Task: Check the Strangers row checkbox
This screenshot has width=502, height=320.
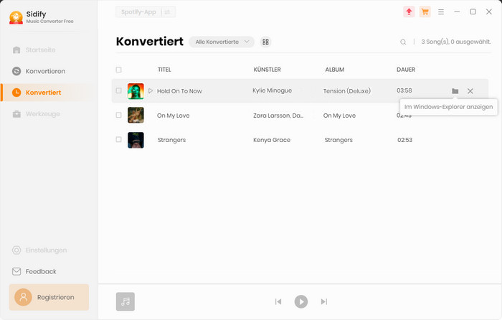Action: tap(119, 139)
